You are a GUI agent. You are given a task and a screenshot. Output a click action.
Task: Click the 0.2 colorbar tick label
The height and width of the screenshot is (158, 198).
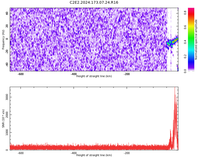pyautogui.click(x=185, y=56)
